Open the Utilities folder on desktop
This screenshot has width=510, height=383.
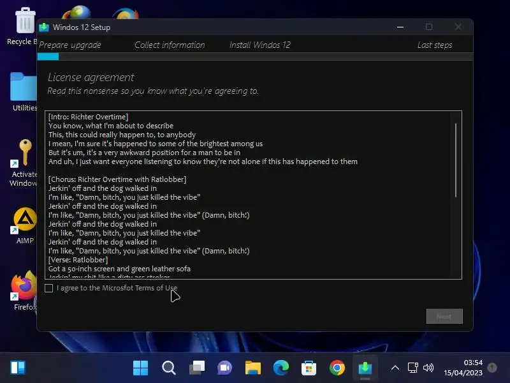point(24,92)
